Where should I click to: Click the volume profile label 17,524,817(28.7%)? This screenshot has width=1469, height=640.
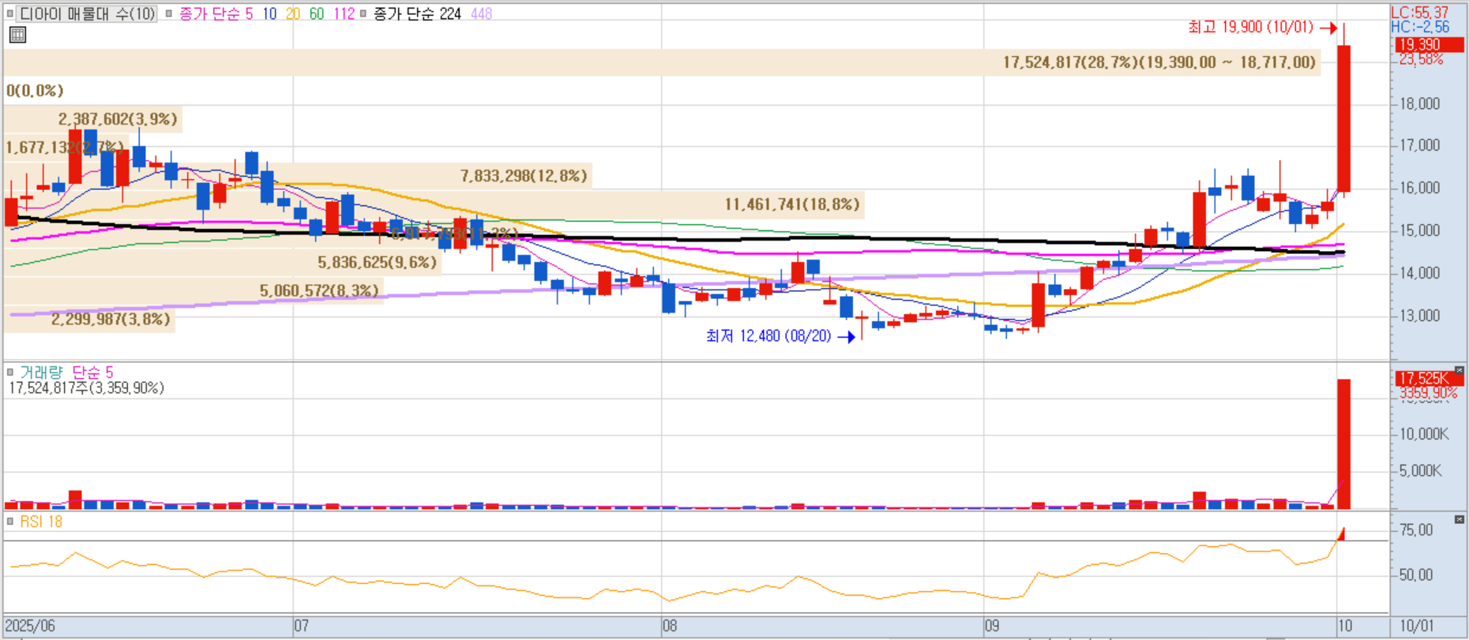coord(1159,62)
